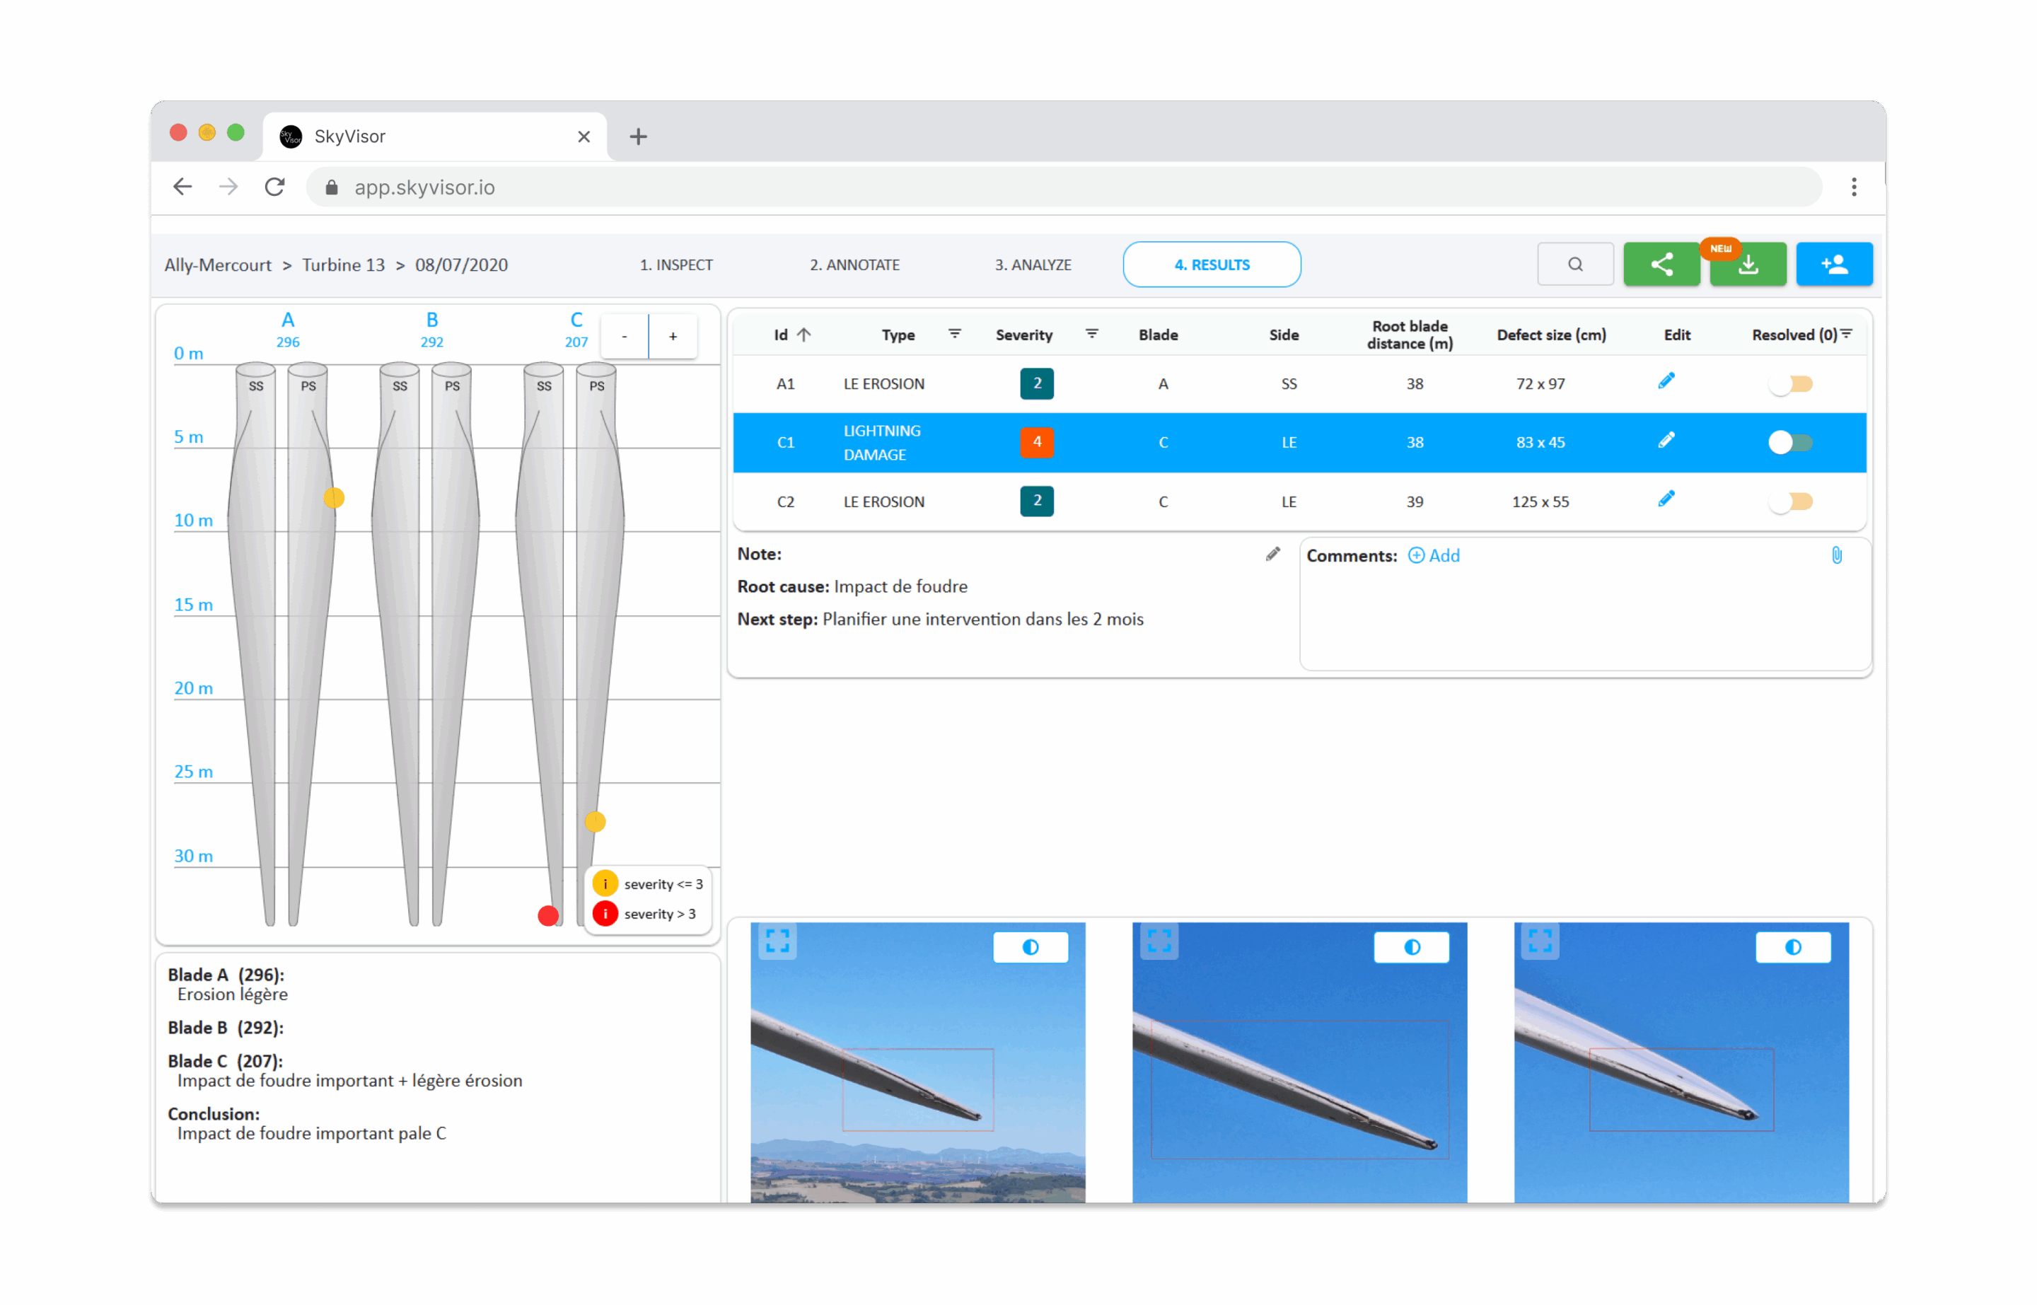
Task: Click Turbine 13 in the breadcrumb
Action: pyautogui.click(x=343, y=265)
